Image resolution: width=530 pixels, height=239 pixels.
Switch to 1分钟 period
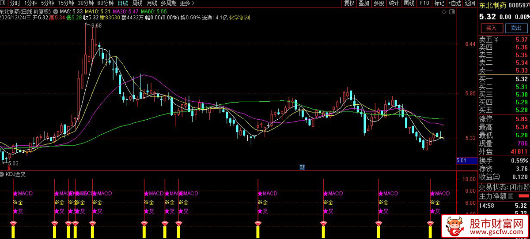31,3
